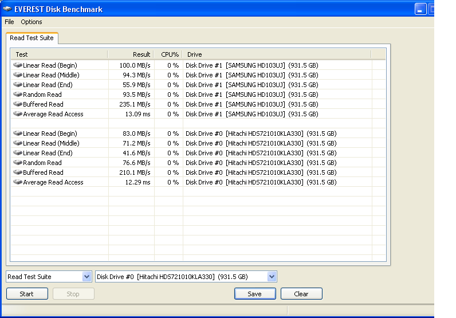Click disk icon beside 12.29 ms Average Read Access
The image size is (456, 318).
tap(18, 182)
